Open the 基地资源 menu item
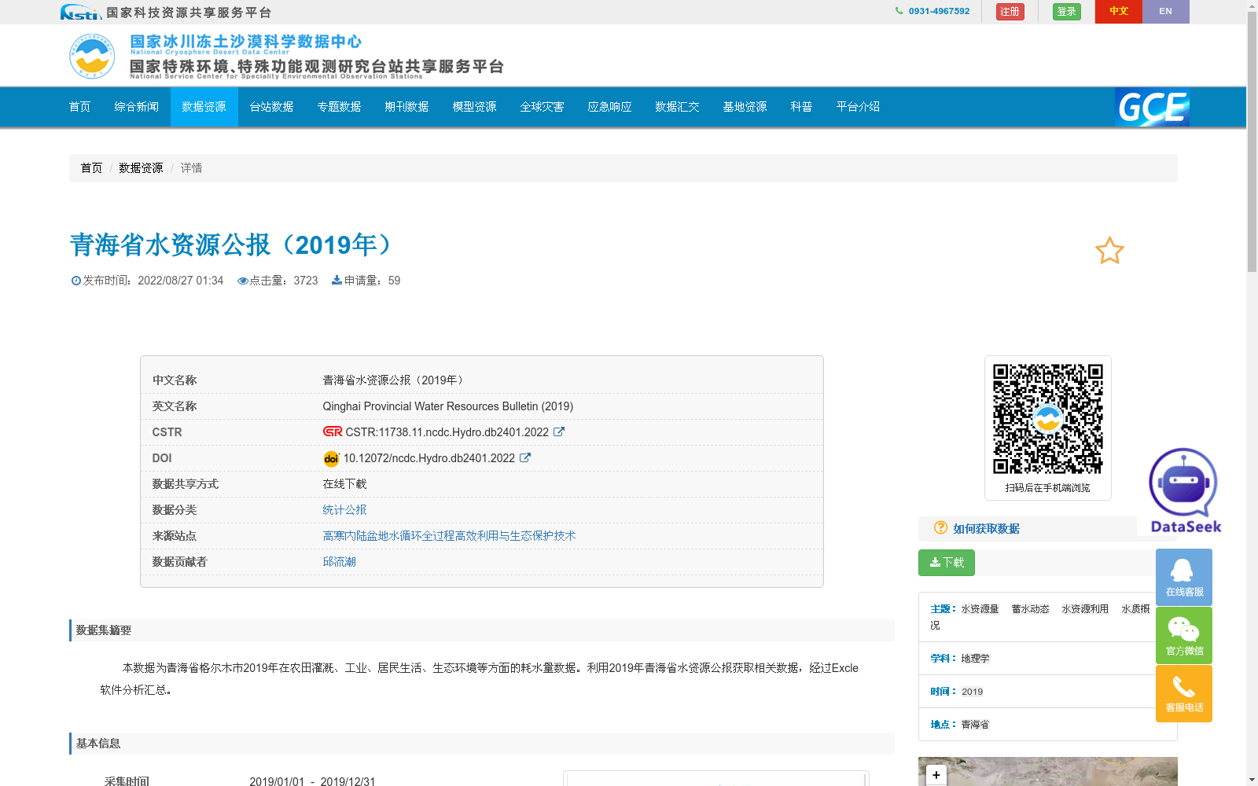1258x786 pixels. 745,107
